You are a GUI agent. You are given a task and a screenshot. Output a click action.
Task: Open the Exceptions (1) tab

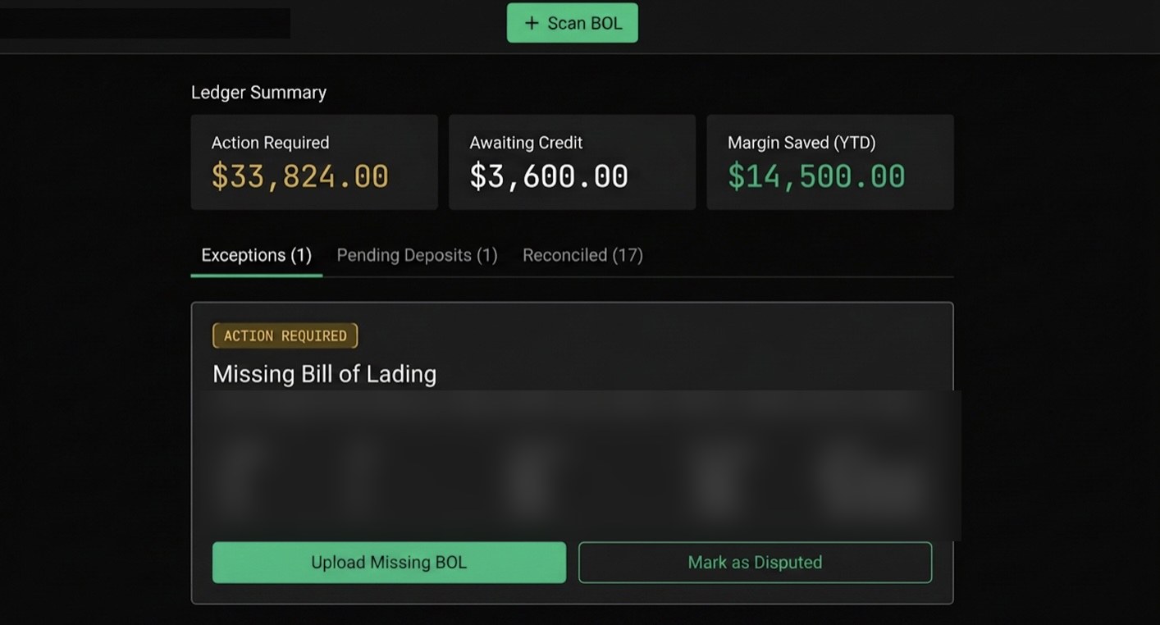pyautogui.click(x=257, y=255)
